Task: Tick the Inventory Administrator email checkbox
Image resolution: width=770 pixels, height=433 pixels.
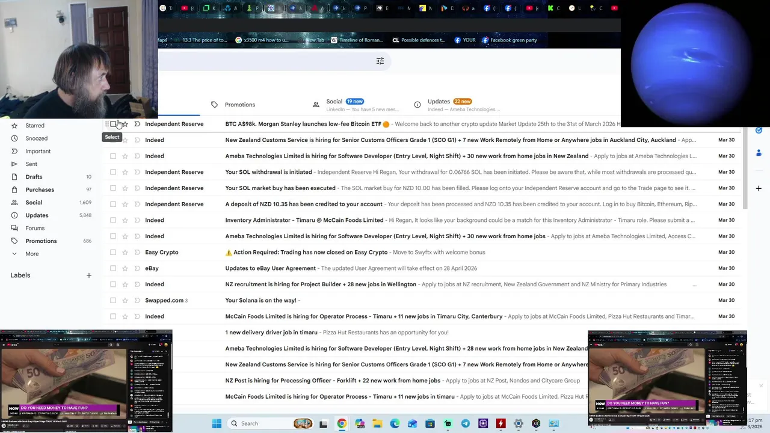Action: [113, 220]
